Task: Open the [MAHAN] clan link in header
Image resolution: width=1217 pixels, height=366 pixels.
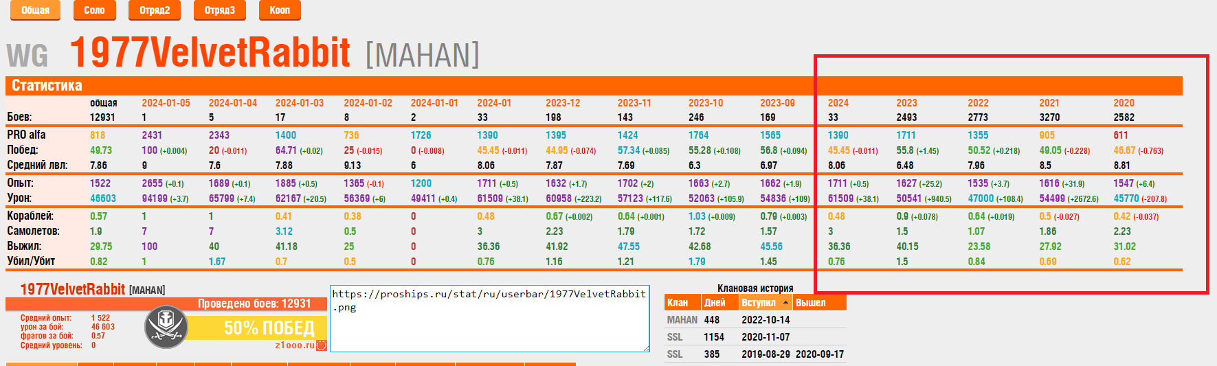Action: (422, 55)
